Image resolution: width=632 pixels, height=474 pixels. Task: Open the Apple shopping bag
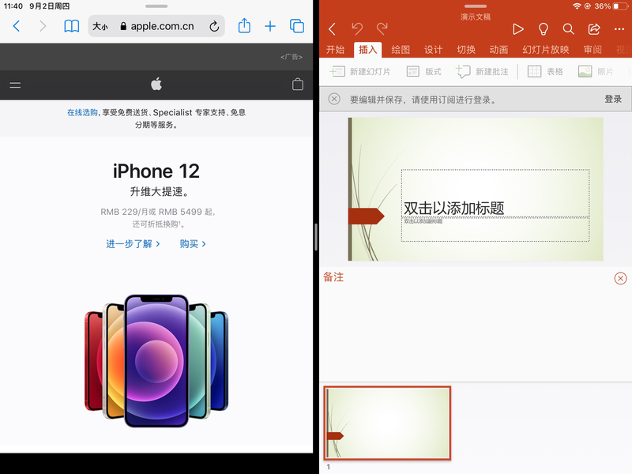[x=298, y=85]
